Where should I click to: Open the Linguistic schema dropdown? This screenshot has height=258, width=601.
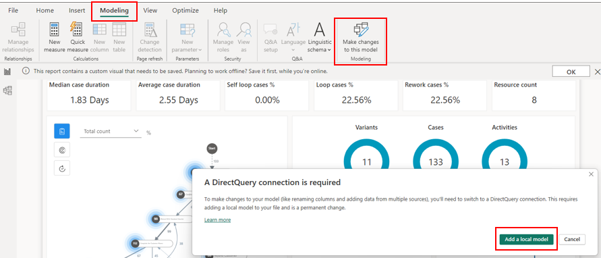click(x=319, y=37)
